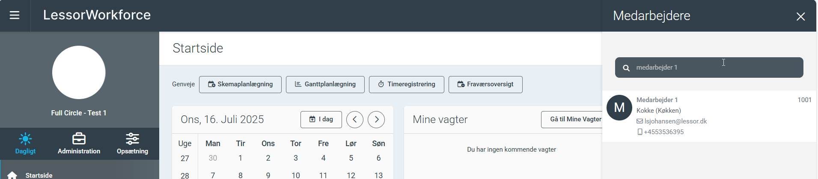Click the search magnifier icon
Image resolution: width=818 pixels, height=179 pixels.
pyautogui.click(x=626, y=68)
